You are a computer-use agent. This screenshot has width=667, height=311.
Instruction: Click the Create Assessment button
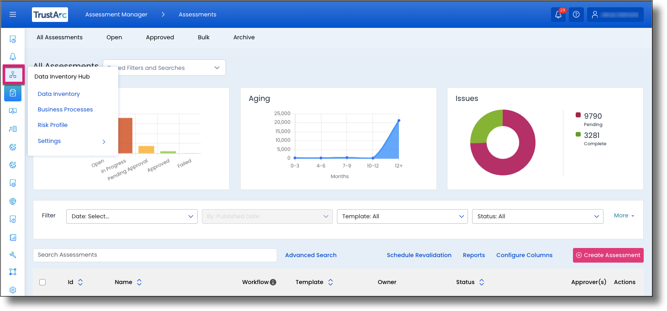click(608, 255)
